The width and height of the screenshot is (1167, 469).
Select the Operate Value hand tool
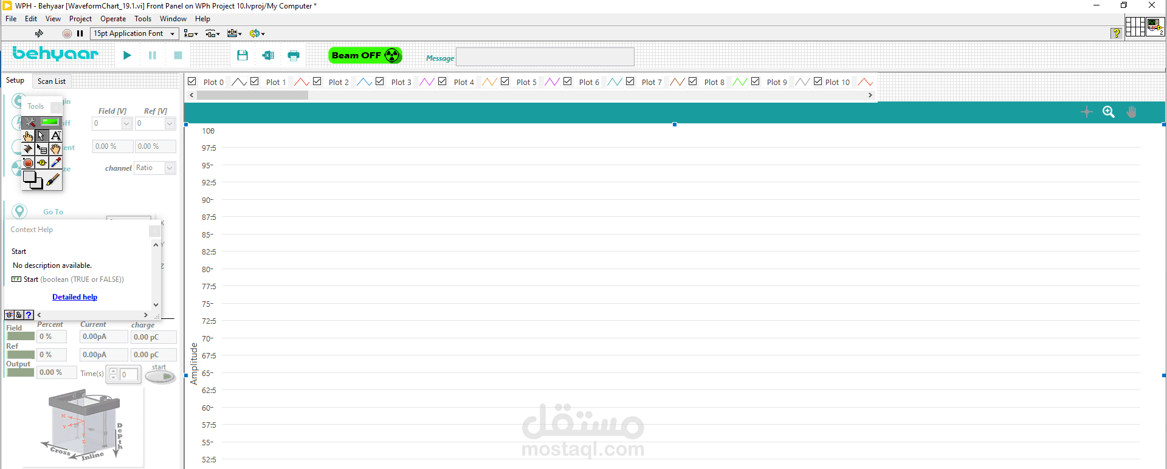click(28, 135)
